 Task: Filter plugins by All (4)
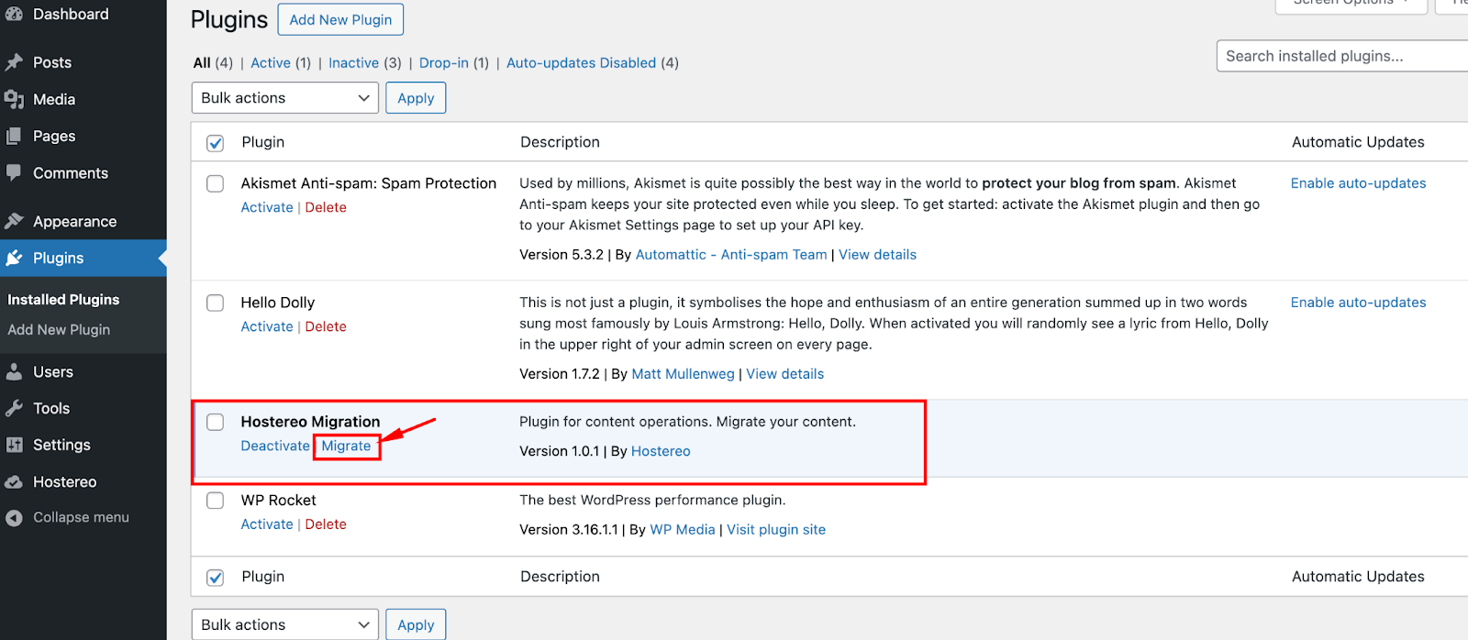213,62
